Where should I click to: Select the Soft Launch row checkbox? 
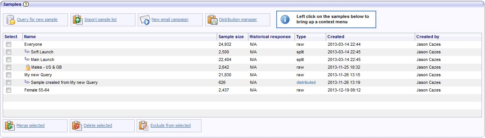[x=8, y=52]
